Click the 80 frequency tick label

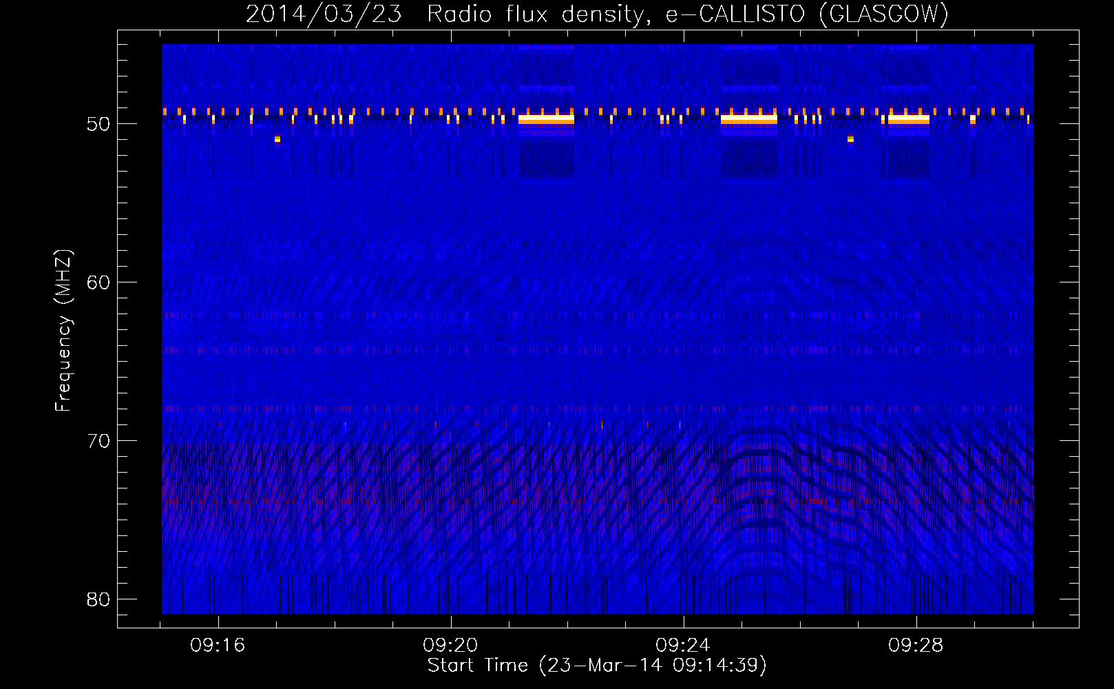pyautogui.click(x=98, y=599)
